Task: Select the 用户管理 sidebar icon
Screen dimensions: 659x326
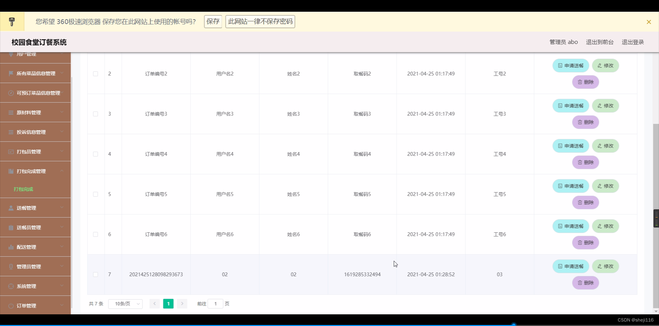Action: tap(11, 54)
